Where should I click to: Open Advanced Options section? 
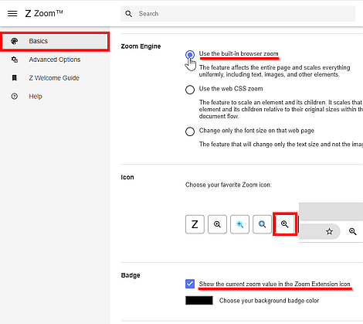pyautogui.click(x=55, y=60)
